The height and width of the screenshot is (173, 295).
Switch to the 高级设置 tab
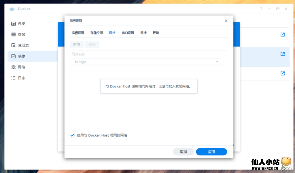pos(78,33)
